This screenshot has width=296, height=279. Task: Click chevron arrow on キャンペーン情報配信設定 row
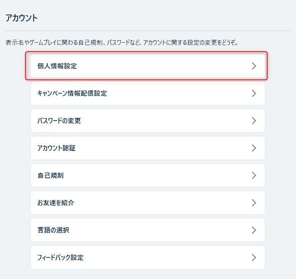[x=254, y=93]
